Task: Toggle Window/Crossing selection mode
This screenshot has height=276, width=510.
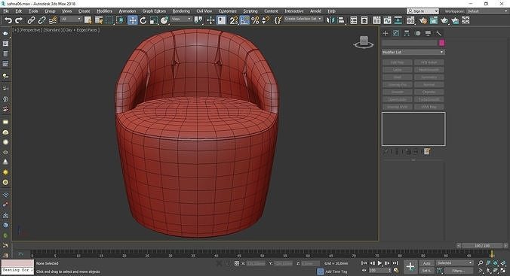Action: click(120, 20)
